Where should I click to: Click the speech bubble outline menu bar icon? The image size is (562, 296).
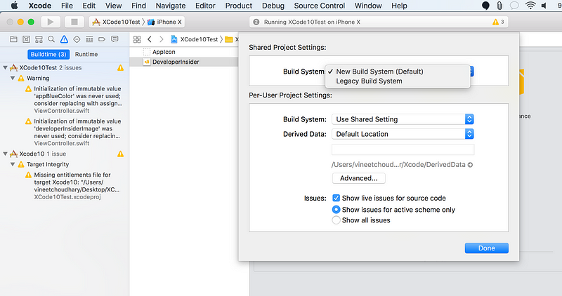(514, 6)
